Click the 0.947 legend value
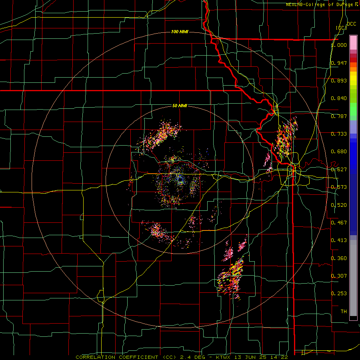 tap(339, 63)
